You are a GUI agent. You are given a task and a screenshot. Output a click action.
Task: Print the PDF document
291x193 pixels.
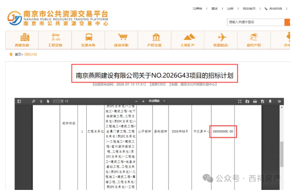click(255, 101)
